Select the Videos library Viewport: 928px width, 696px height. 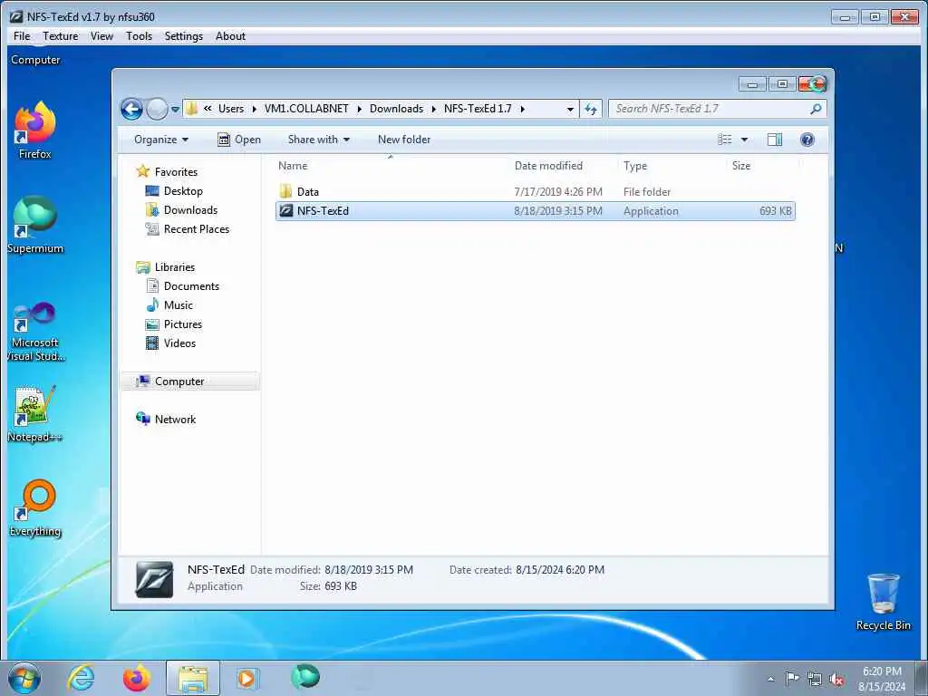[x=179, y=343]
